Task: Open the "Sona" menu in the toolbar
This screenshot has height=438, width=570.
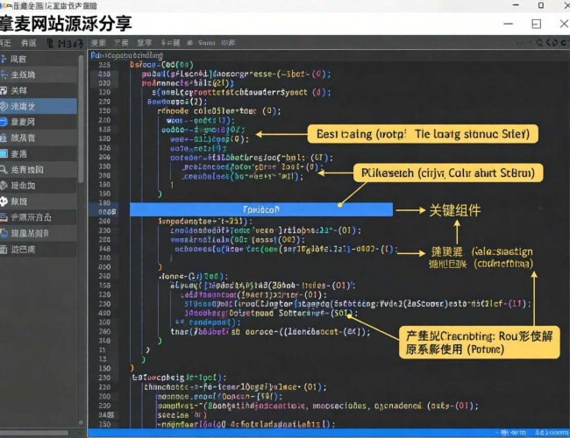Action: [x=206, y=42]
